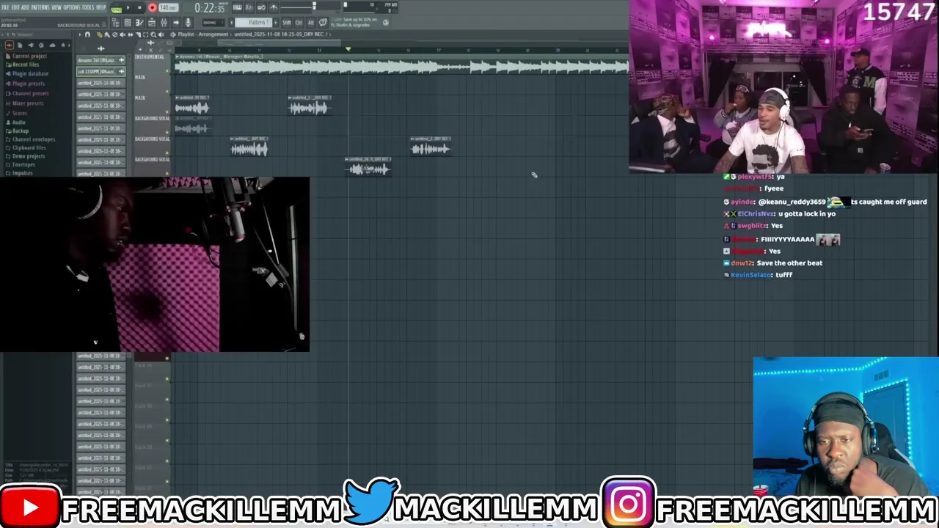Select cult 135BPM clip in picker
This screenshot has height=528, width=939.
(x=101, y=71)
